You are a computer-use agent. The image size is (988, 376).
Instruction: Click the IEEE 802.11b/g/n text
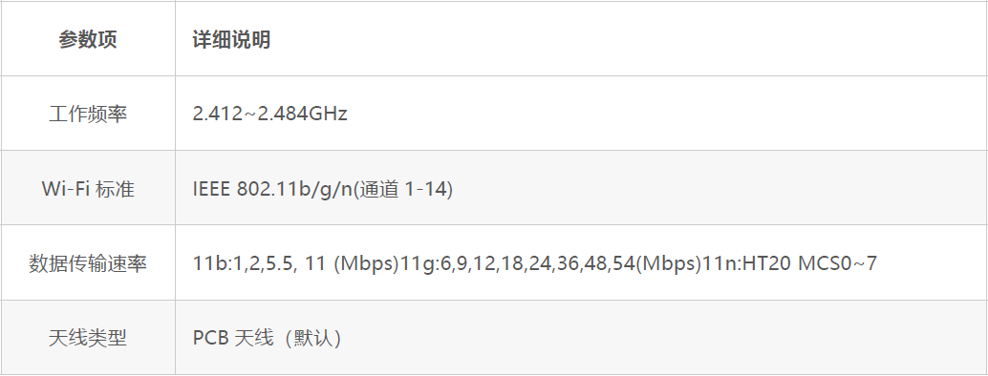pos(272,189)
